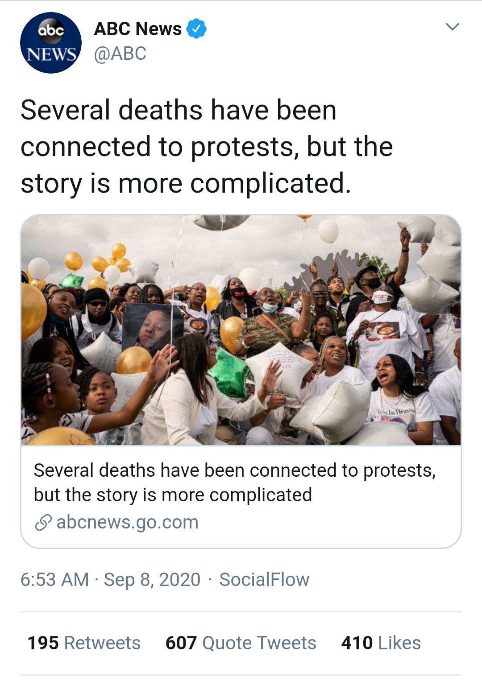Viewport: 482px width, 693px height.
Task: Click the chain link icon
Action: [x=43, y=522]
